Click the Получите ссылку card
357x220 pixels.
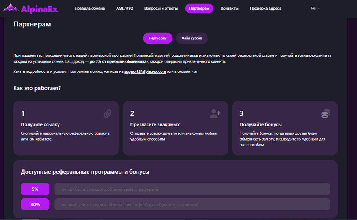point(66,128)
